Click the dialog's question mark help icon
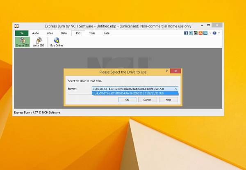The width and height of the screenshot is (246, 170). (166, 71)
